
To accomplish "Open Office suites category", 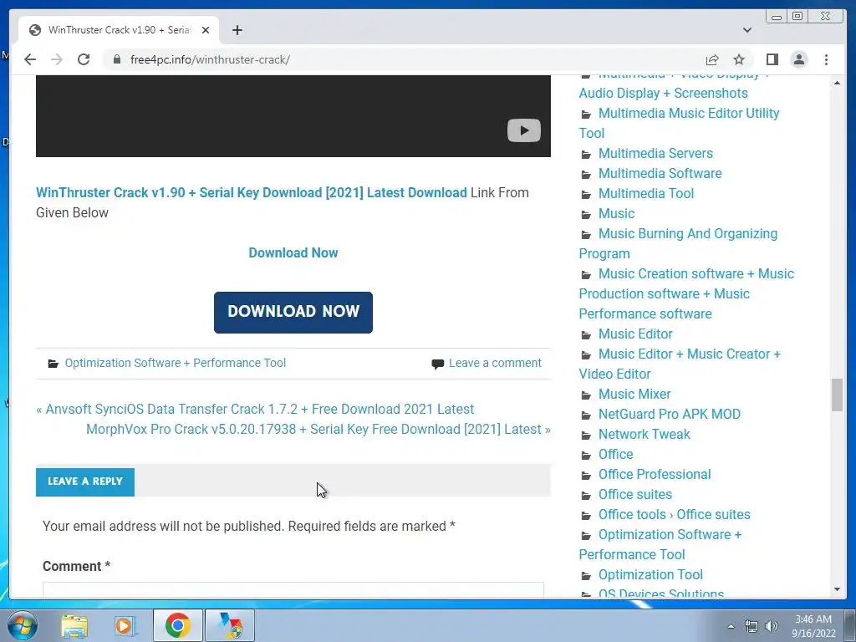I will coord(635,494).
